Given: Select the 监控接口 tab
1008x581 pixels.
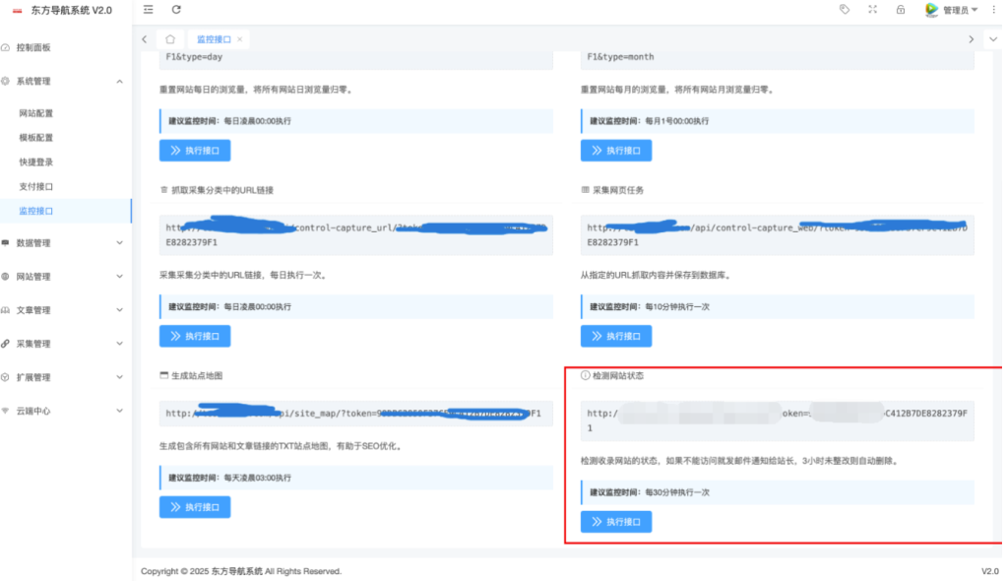Looking at the screenshot, I should [214, 39].
